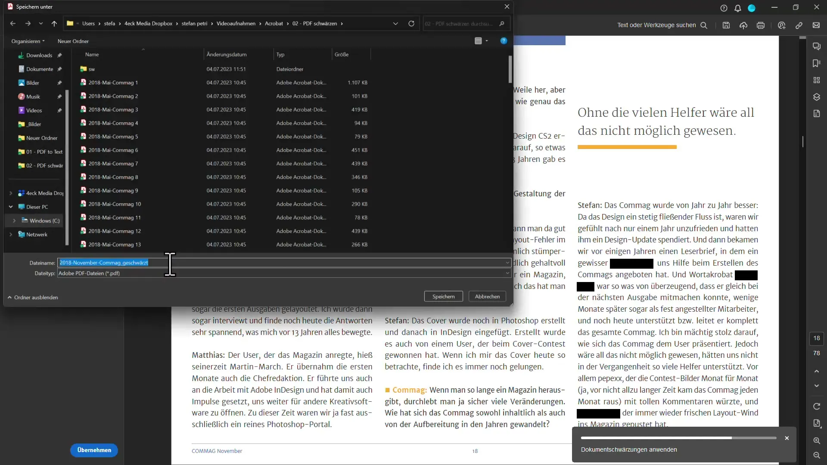Click the navigate forward arrow icon
This screenshot has height=465, width=827.
27,23
